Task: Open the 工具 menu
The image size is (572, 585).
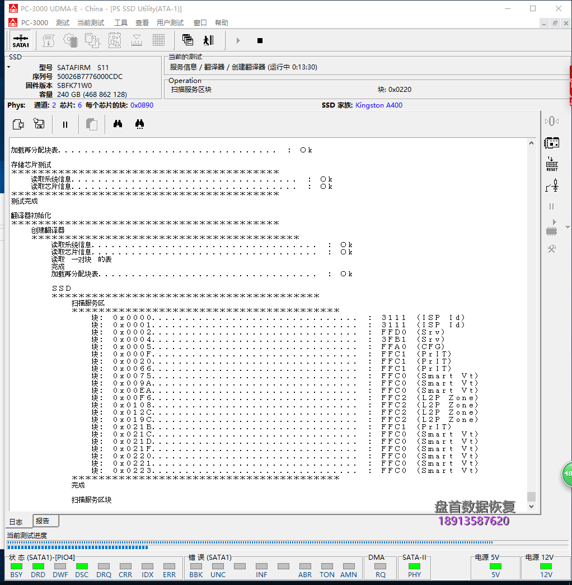Action: [121, 23]
